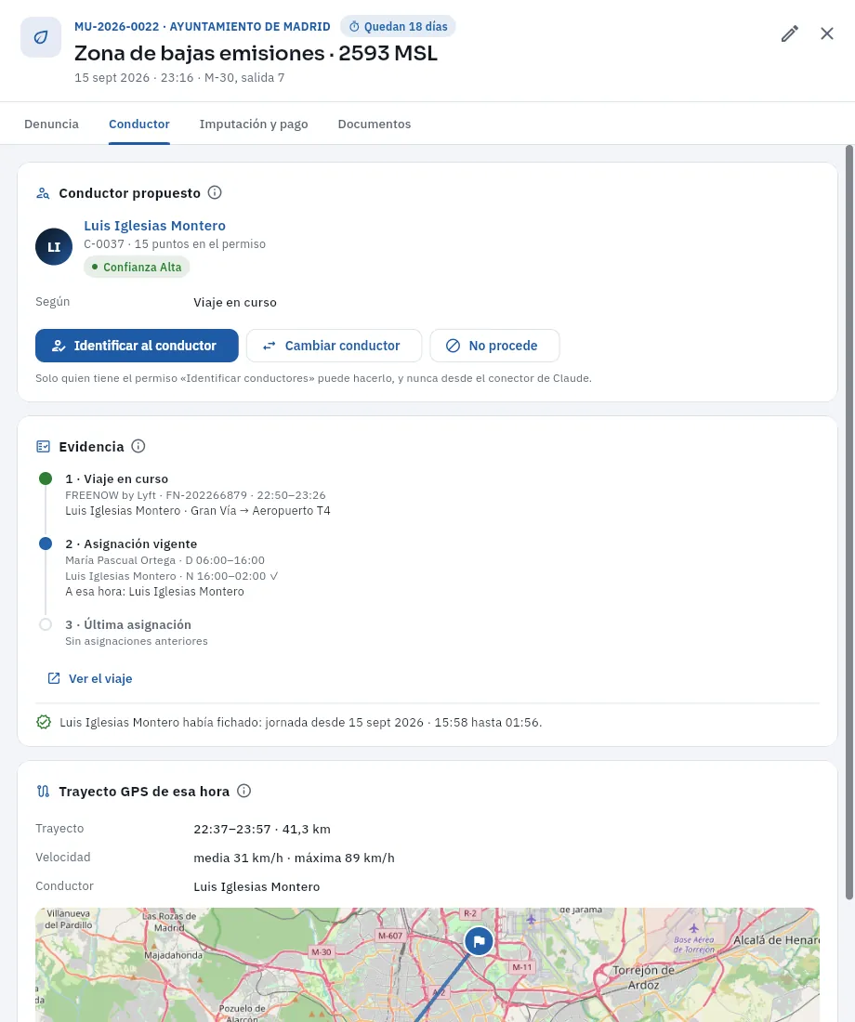Image resolution: width=855 pixels, height=1022 pixels.
Task: Click text 'FREENOW by Lyft · FN-202266879 · 22:50–23:26'
Action: click(196, 495)
